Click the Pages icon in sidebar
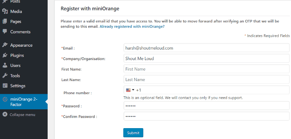 click(x=5, y=21)
